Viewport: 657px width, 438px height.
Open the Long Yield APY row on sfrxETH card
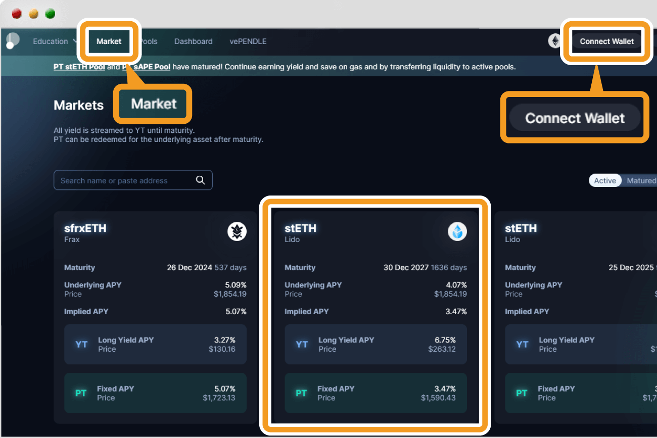pyautogui.click(x=155, y=345)
